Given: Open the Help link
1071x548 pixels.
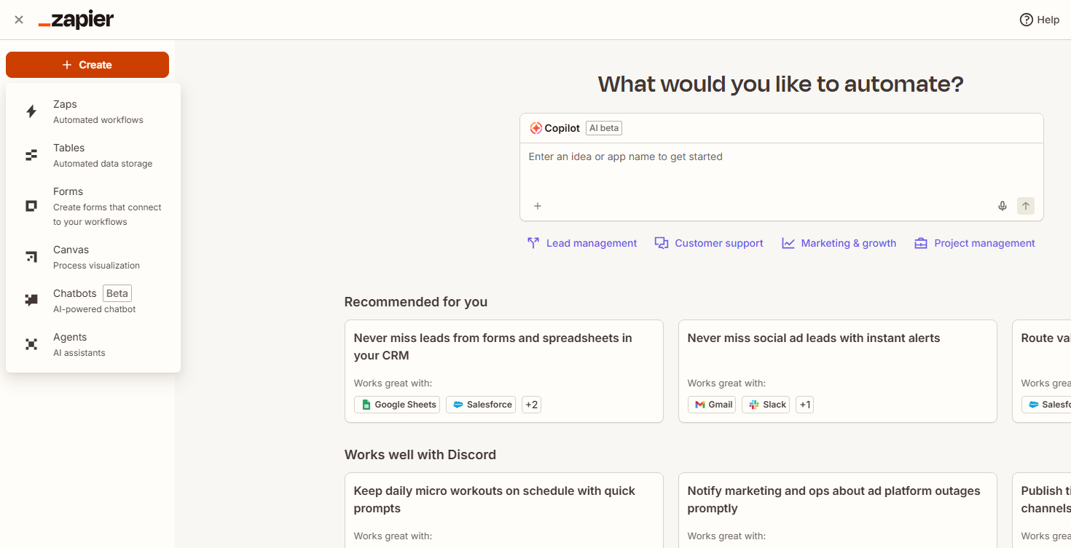Looking at the screenshot, I should (1039, 20).
